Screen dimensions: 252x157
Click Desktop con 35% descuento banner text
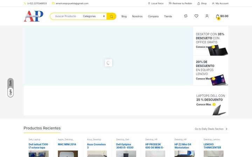pos(210,38)
